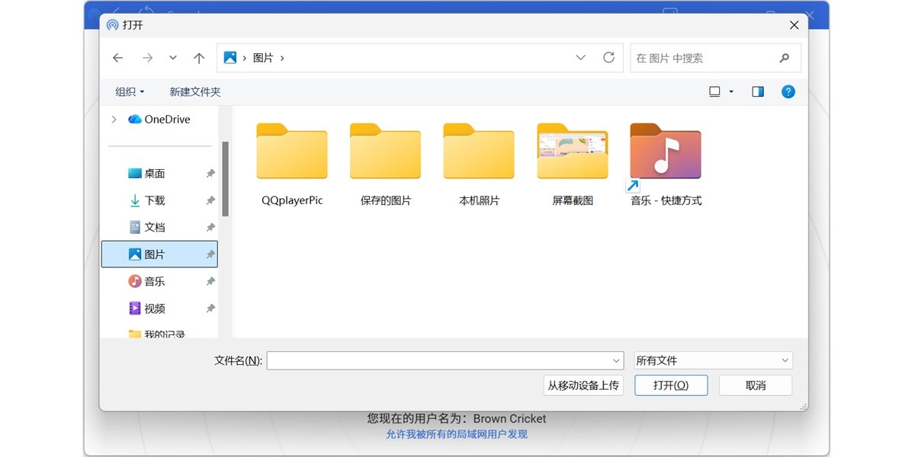The height and width of the screenshot is (457, 915).
Task: Navigate back using the back arrow
Action: [117, 57]
